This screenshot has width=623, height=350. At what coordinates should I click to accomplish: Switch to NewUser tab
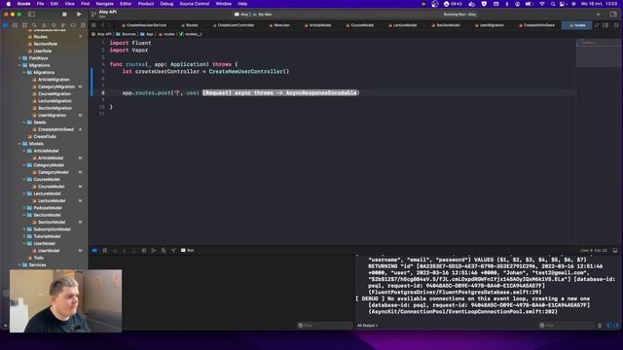click(x=279, y=25)
